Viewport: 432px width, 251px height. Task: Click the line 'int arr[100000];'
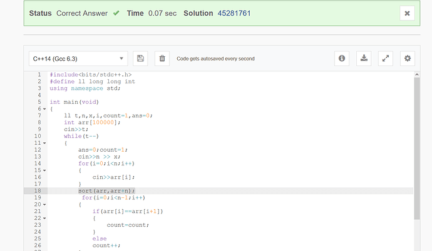[x=92, y=122]
